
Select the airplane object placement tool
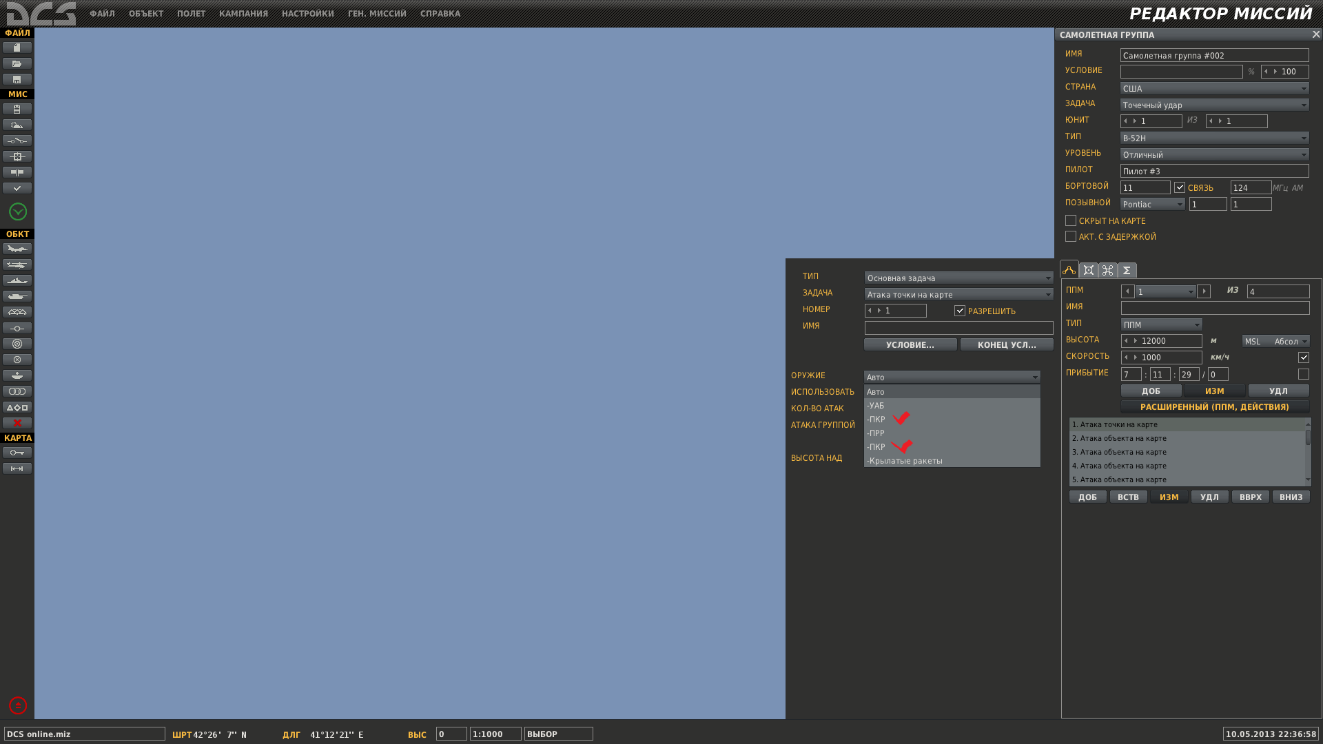[x=17, y=249]
